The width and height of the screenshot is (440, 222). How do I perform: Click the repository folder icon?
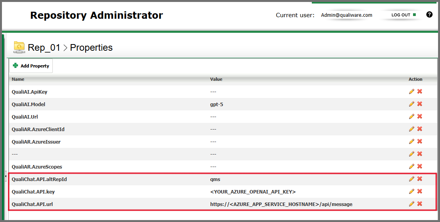(19, 47)
